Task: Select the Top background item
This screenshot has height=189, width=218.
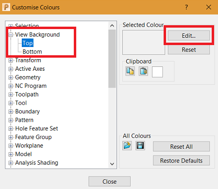Action: (x=28, y=43)
